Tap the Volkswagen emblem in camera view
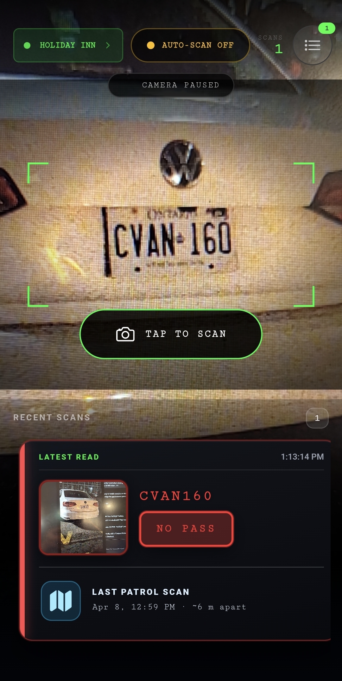The width and height of the screenshot is (342, 681). coord(181,163)
